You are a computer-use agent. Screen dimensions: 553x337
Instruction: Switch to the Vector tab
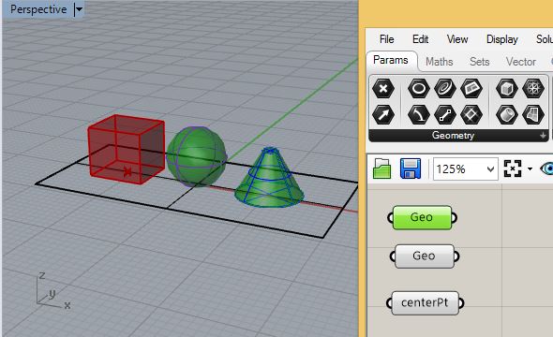(x=521, y=62)
